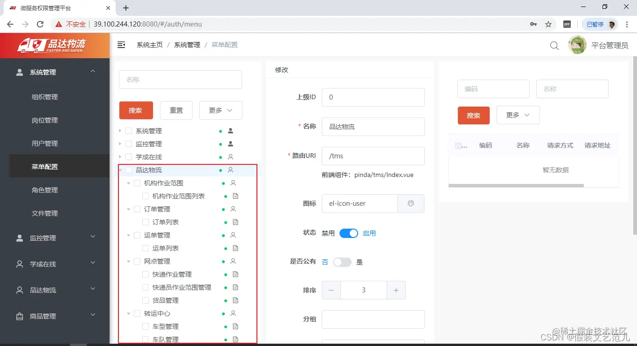
Task: Click the bag icon beside 商品管理 sidebar entry
Action: 19,316
